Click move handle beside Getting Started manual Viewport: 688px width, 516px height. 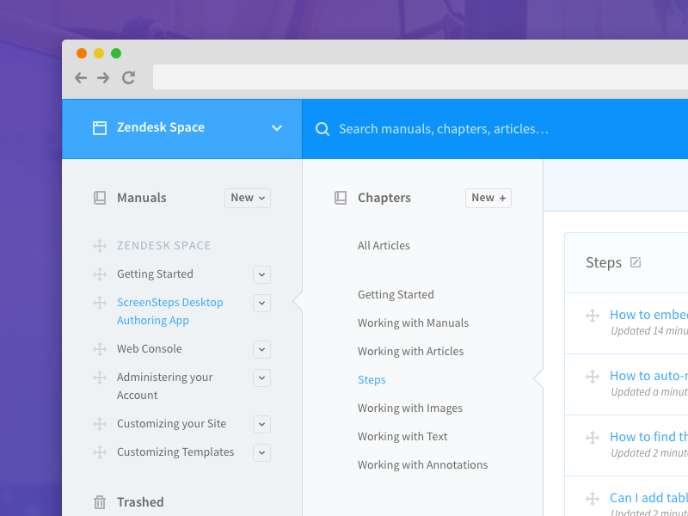click(x=100, y=274)
